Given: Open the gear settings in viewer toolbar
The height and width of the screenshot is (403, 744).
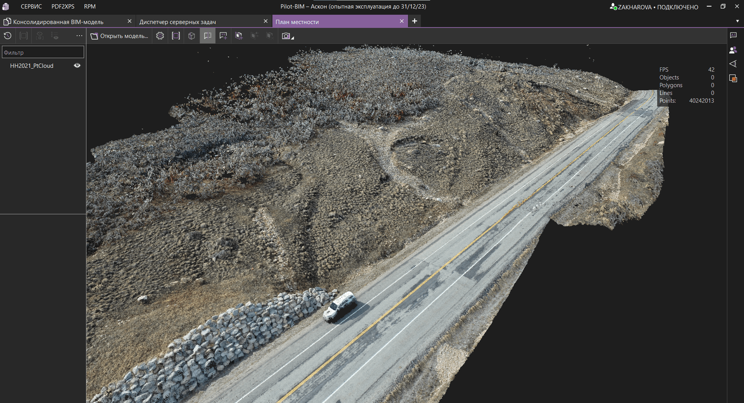Looking at the screenshot, I should click(160, 36).
